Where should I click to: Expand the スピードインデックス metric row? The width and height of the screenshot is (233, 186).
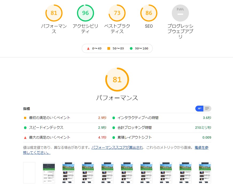65,128
